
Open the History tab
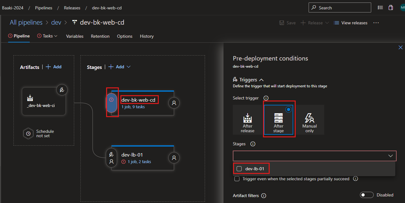(x=147, y=36)
